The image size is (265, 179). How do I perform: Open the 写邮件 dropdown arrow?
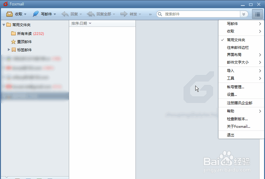point(55,14)
